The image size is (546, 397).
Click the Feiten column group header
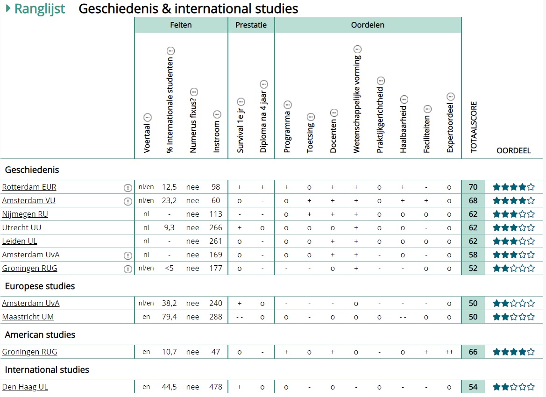[181, 25]
